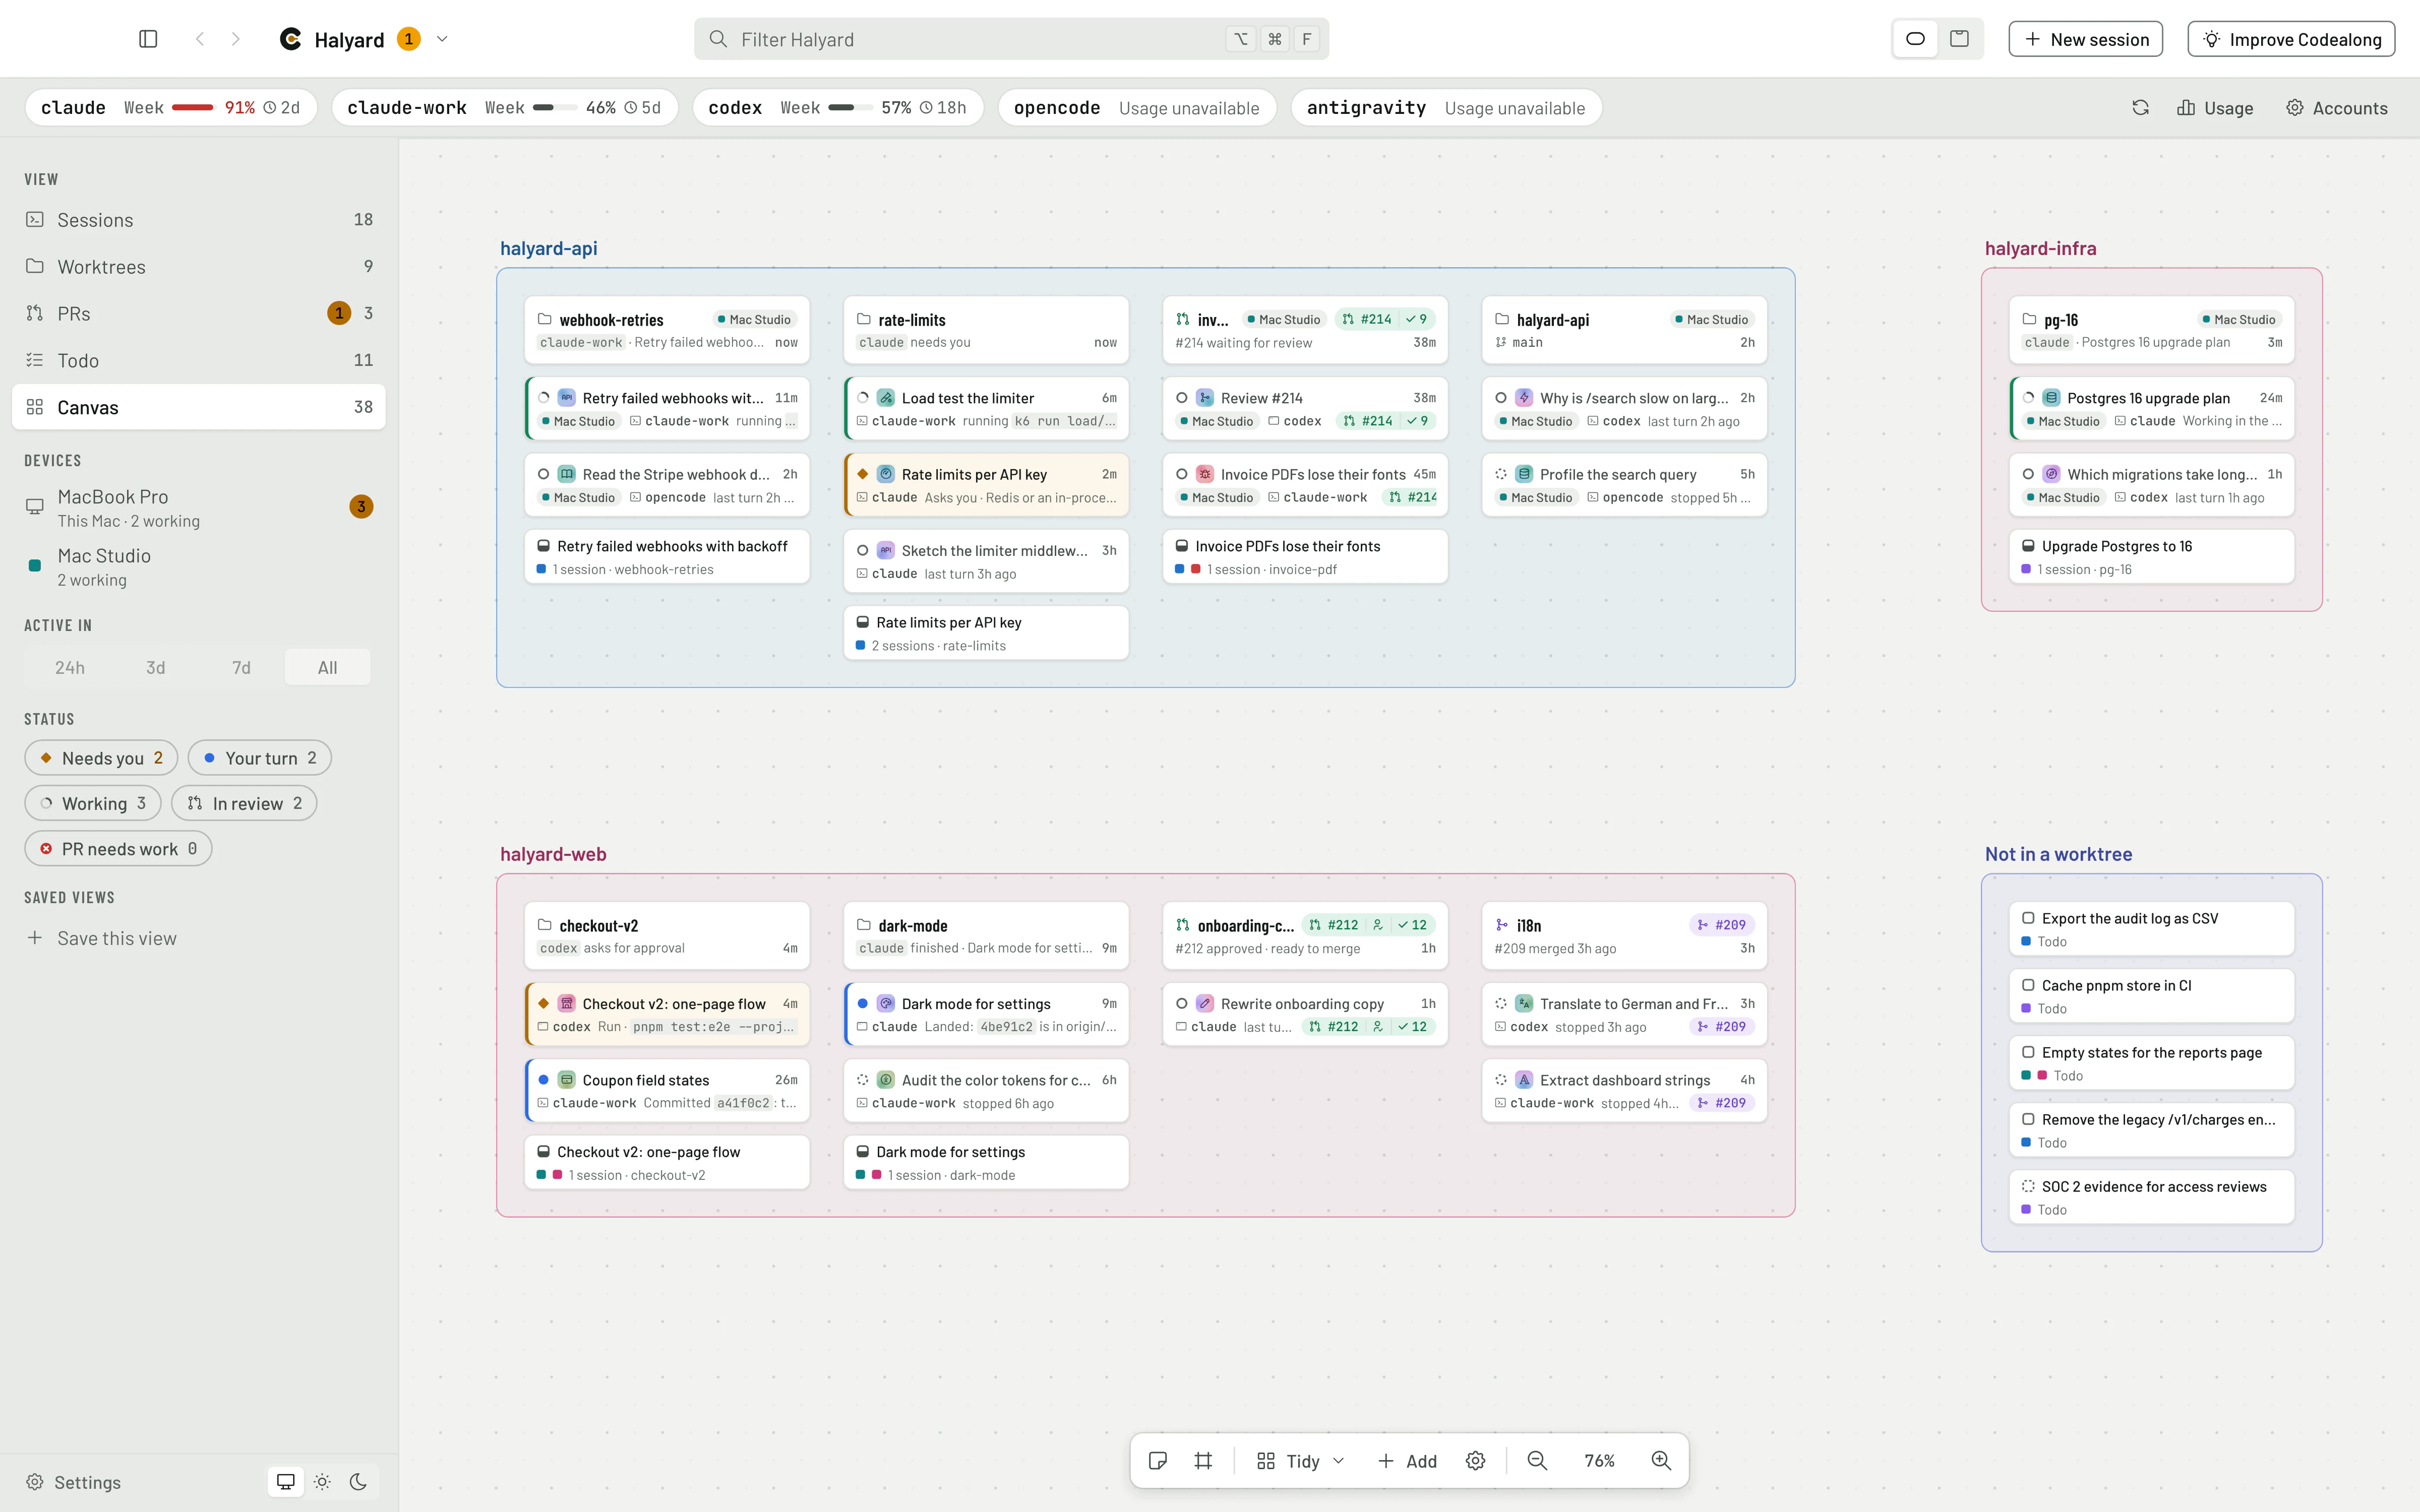Image resolution: width=2420 pixels, height=1512 pixels.
Task: Select the Worktrees view
Action: coord(199,266)
